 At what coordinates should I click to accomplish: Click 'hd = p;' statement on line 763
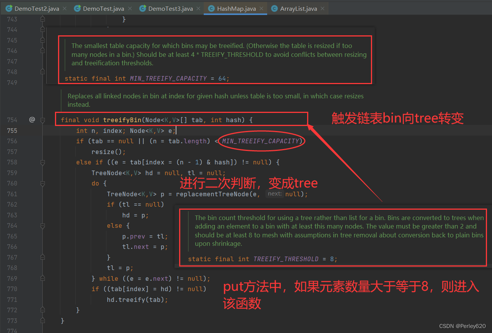point(135,215)
